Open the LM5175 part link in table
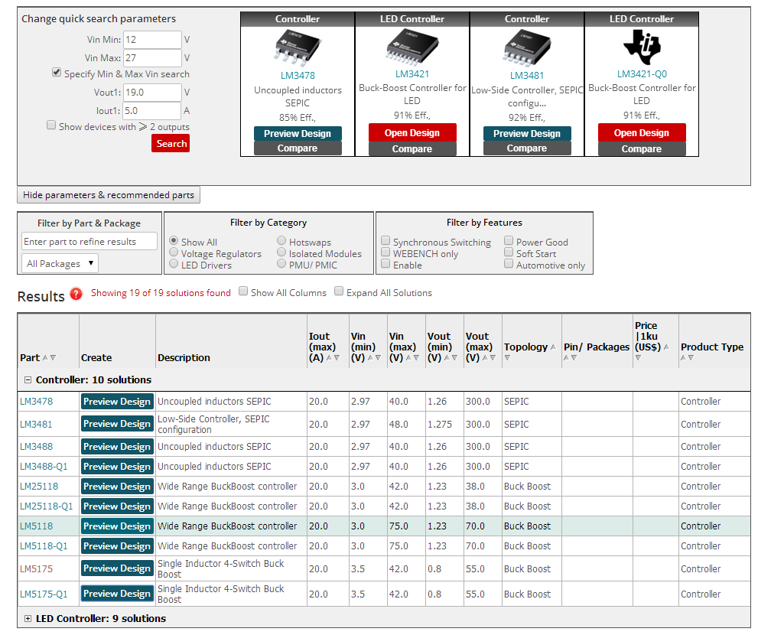784x635 pixels. [36, 569]
